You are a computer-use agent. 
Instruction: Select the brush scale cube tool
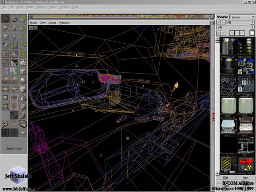click(x=5, y=36)
